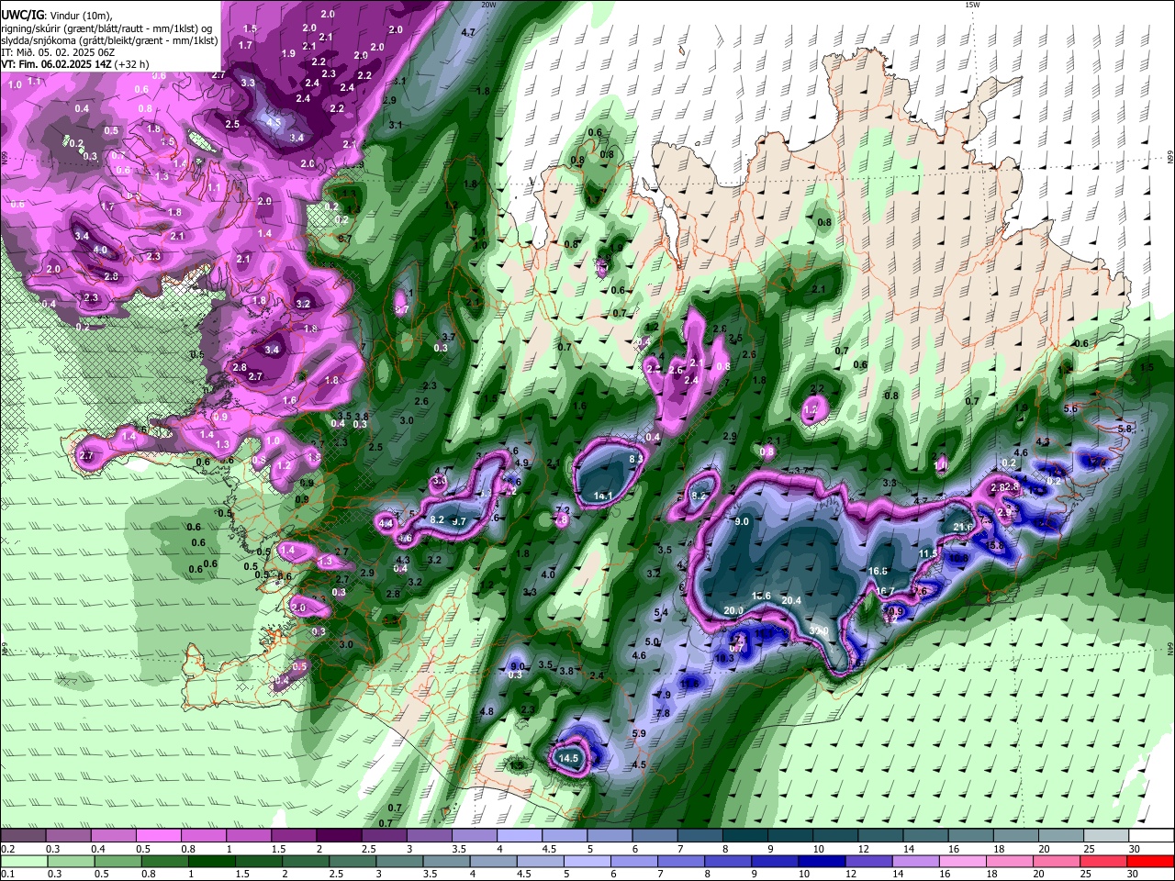
Task: Click the 30 label in the lower legend row
Action: click(1135, 875)
